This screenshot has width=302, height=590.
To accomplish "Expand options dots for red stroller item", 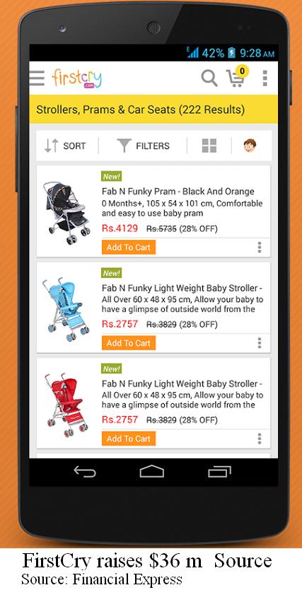I will point(260,439).
